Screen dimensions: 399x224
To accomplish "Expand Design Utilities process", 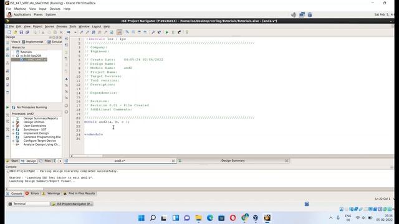I will (x=13, y=122).
